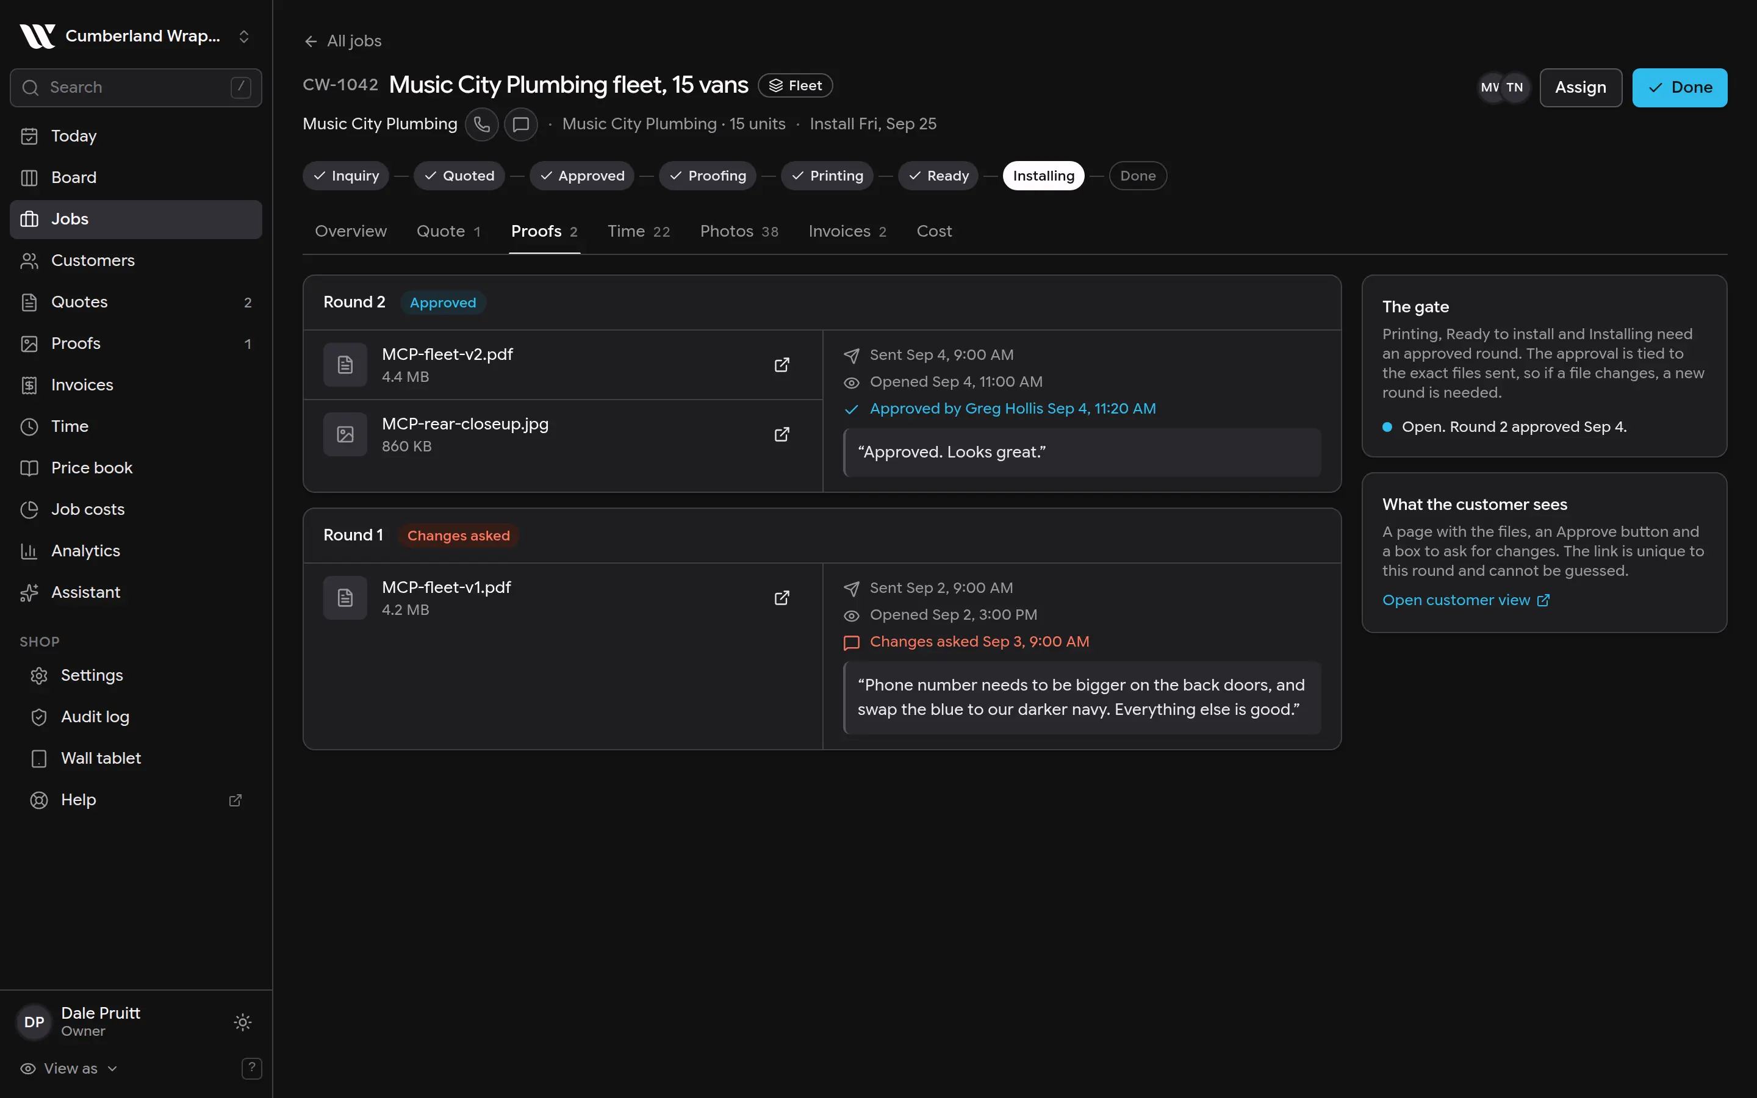Click the Assign button
Screen dimensions: 1757x1098
1581,88
